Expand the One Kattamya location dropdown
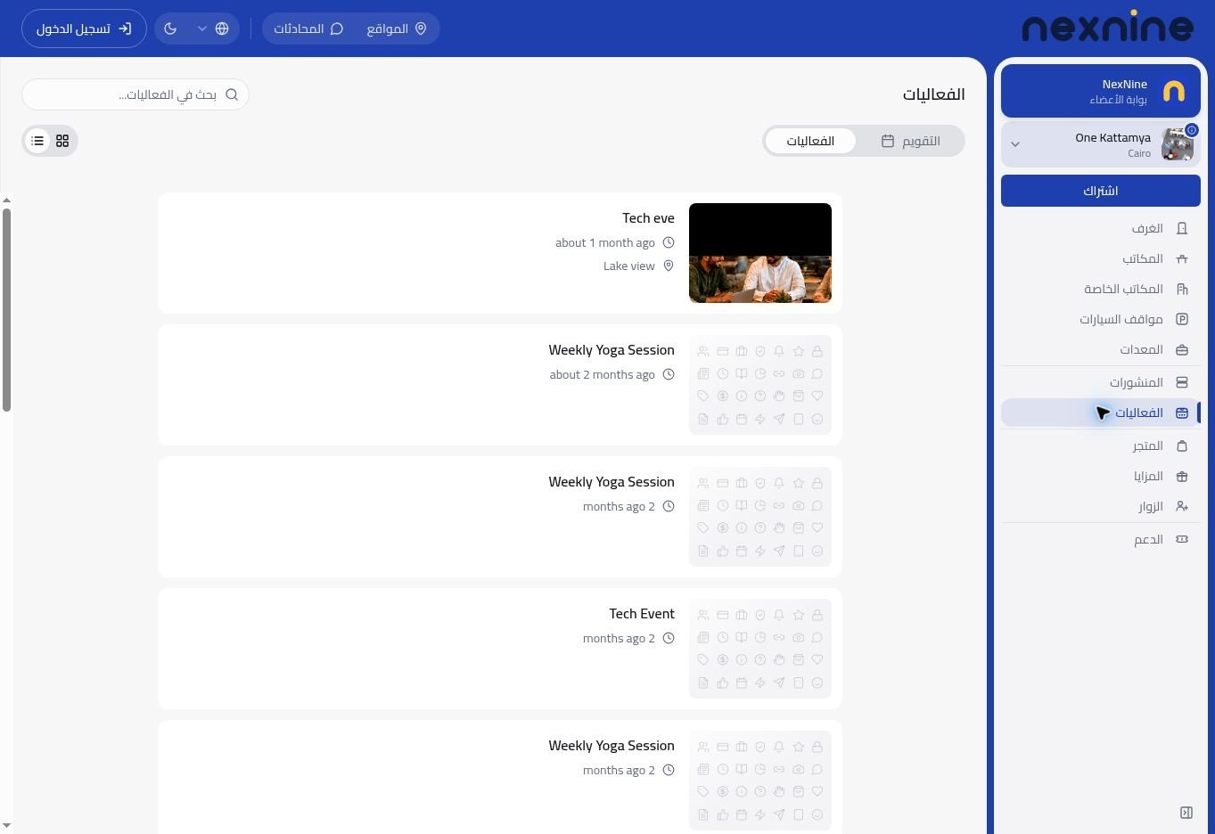 point(1015,144)
